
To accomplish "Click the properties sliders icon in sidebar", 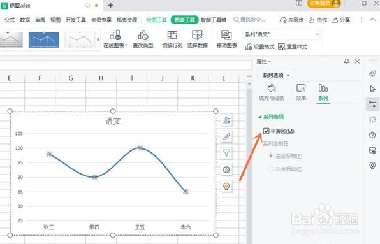I will (x=372, y=104).
